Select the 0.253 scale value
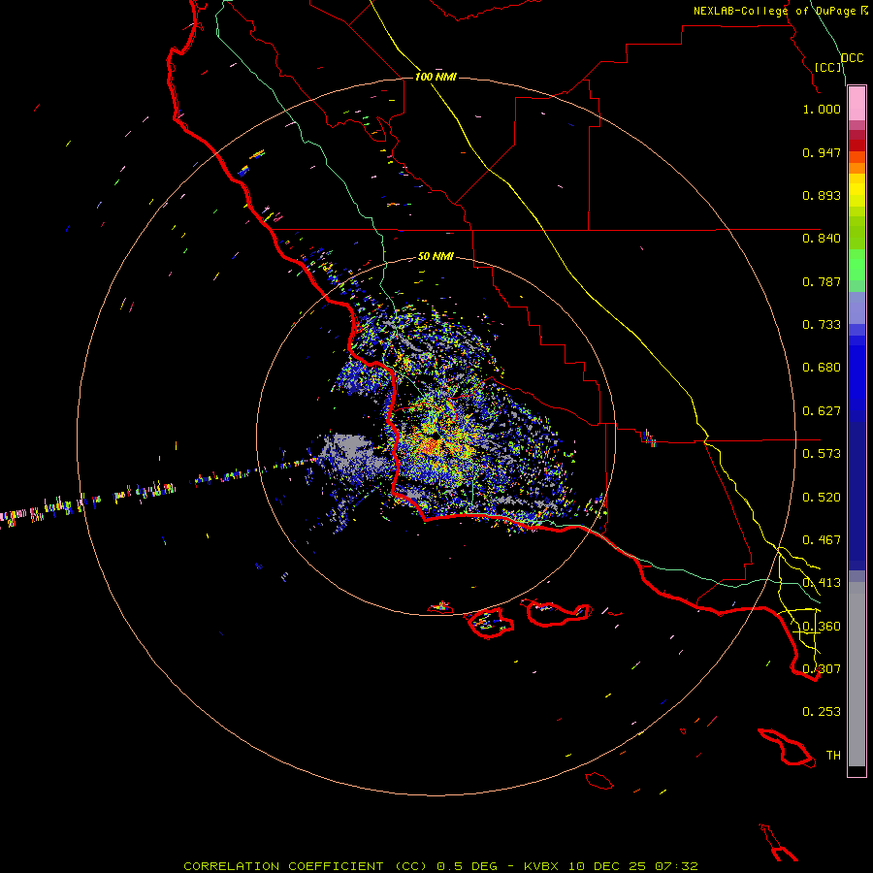 pos(822,712)
